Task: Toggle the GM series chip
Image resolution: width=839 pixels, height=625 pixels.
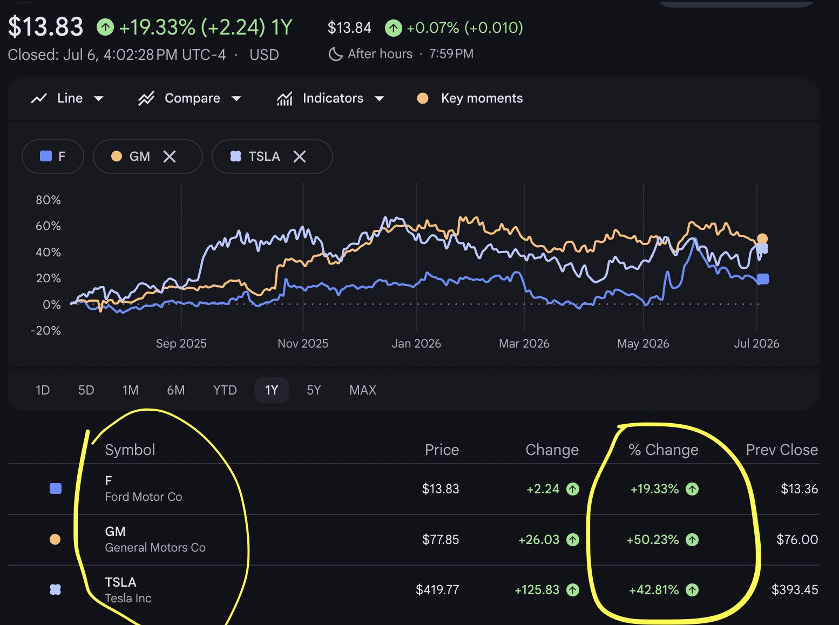Action: (x=148, y=157)
